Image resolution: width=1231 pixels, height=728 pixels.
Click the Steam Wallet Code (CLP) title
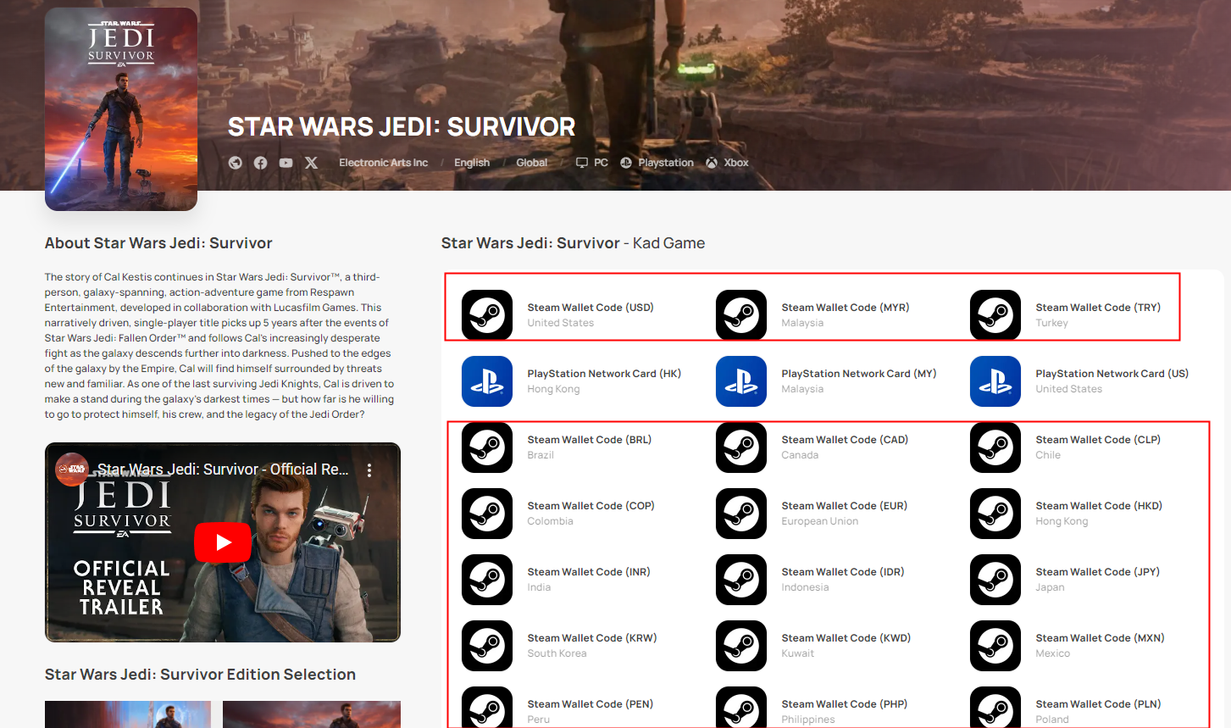[x=1098, y=440]
